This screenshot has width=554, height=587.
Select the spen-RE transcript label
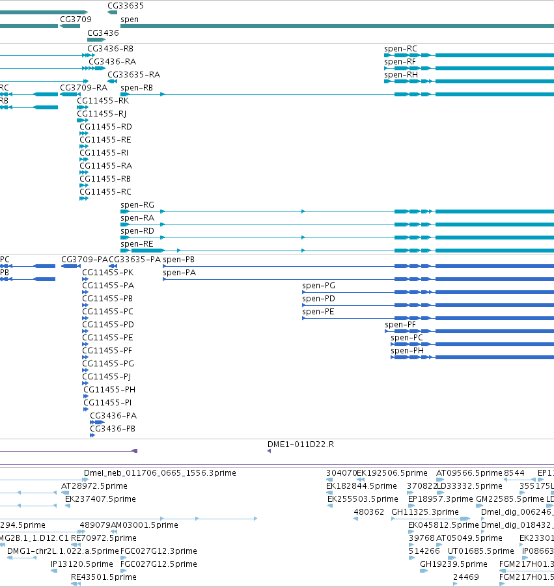(137, 244)
